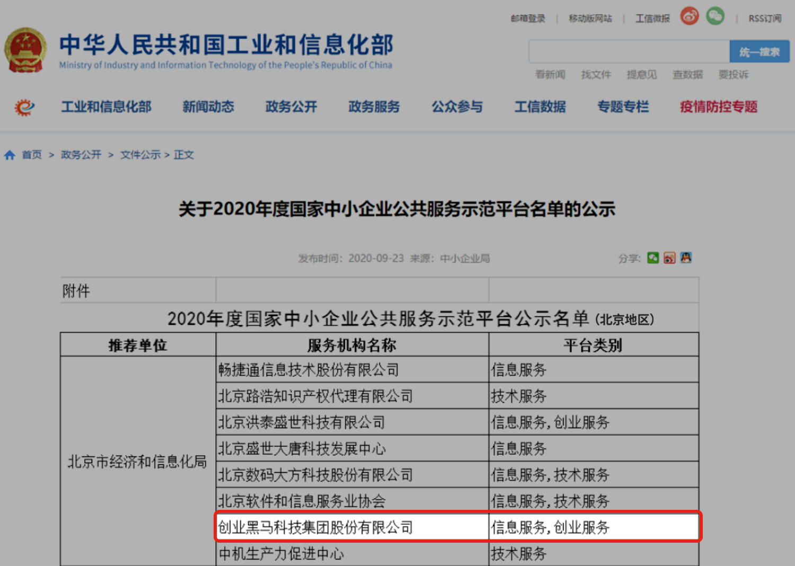Open the 移动版网站 link
795x566 pixels.
[x=590, y=19]
